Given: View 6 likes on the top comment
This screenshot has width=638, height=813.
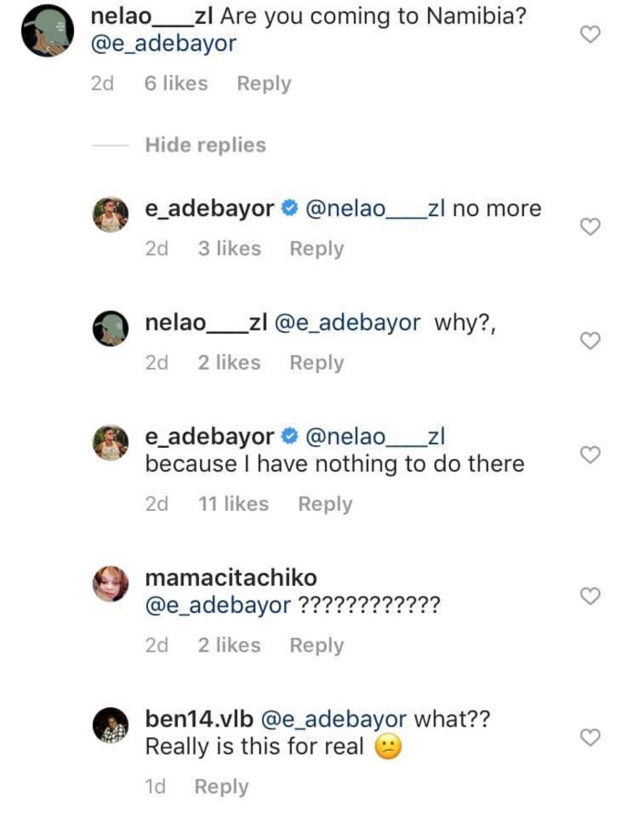Looking at the screenshot, I should 175,83.
